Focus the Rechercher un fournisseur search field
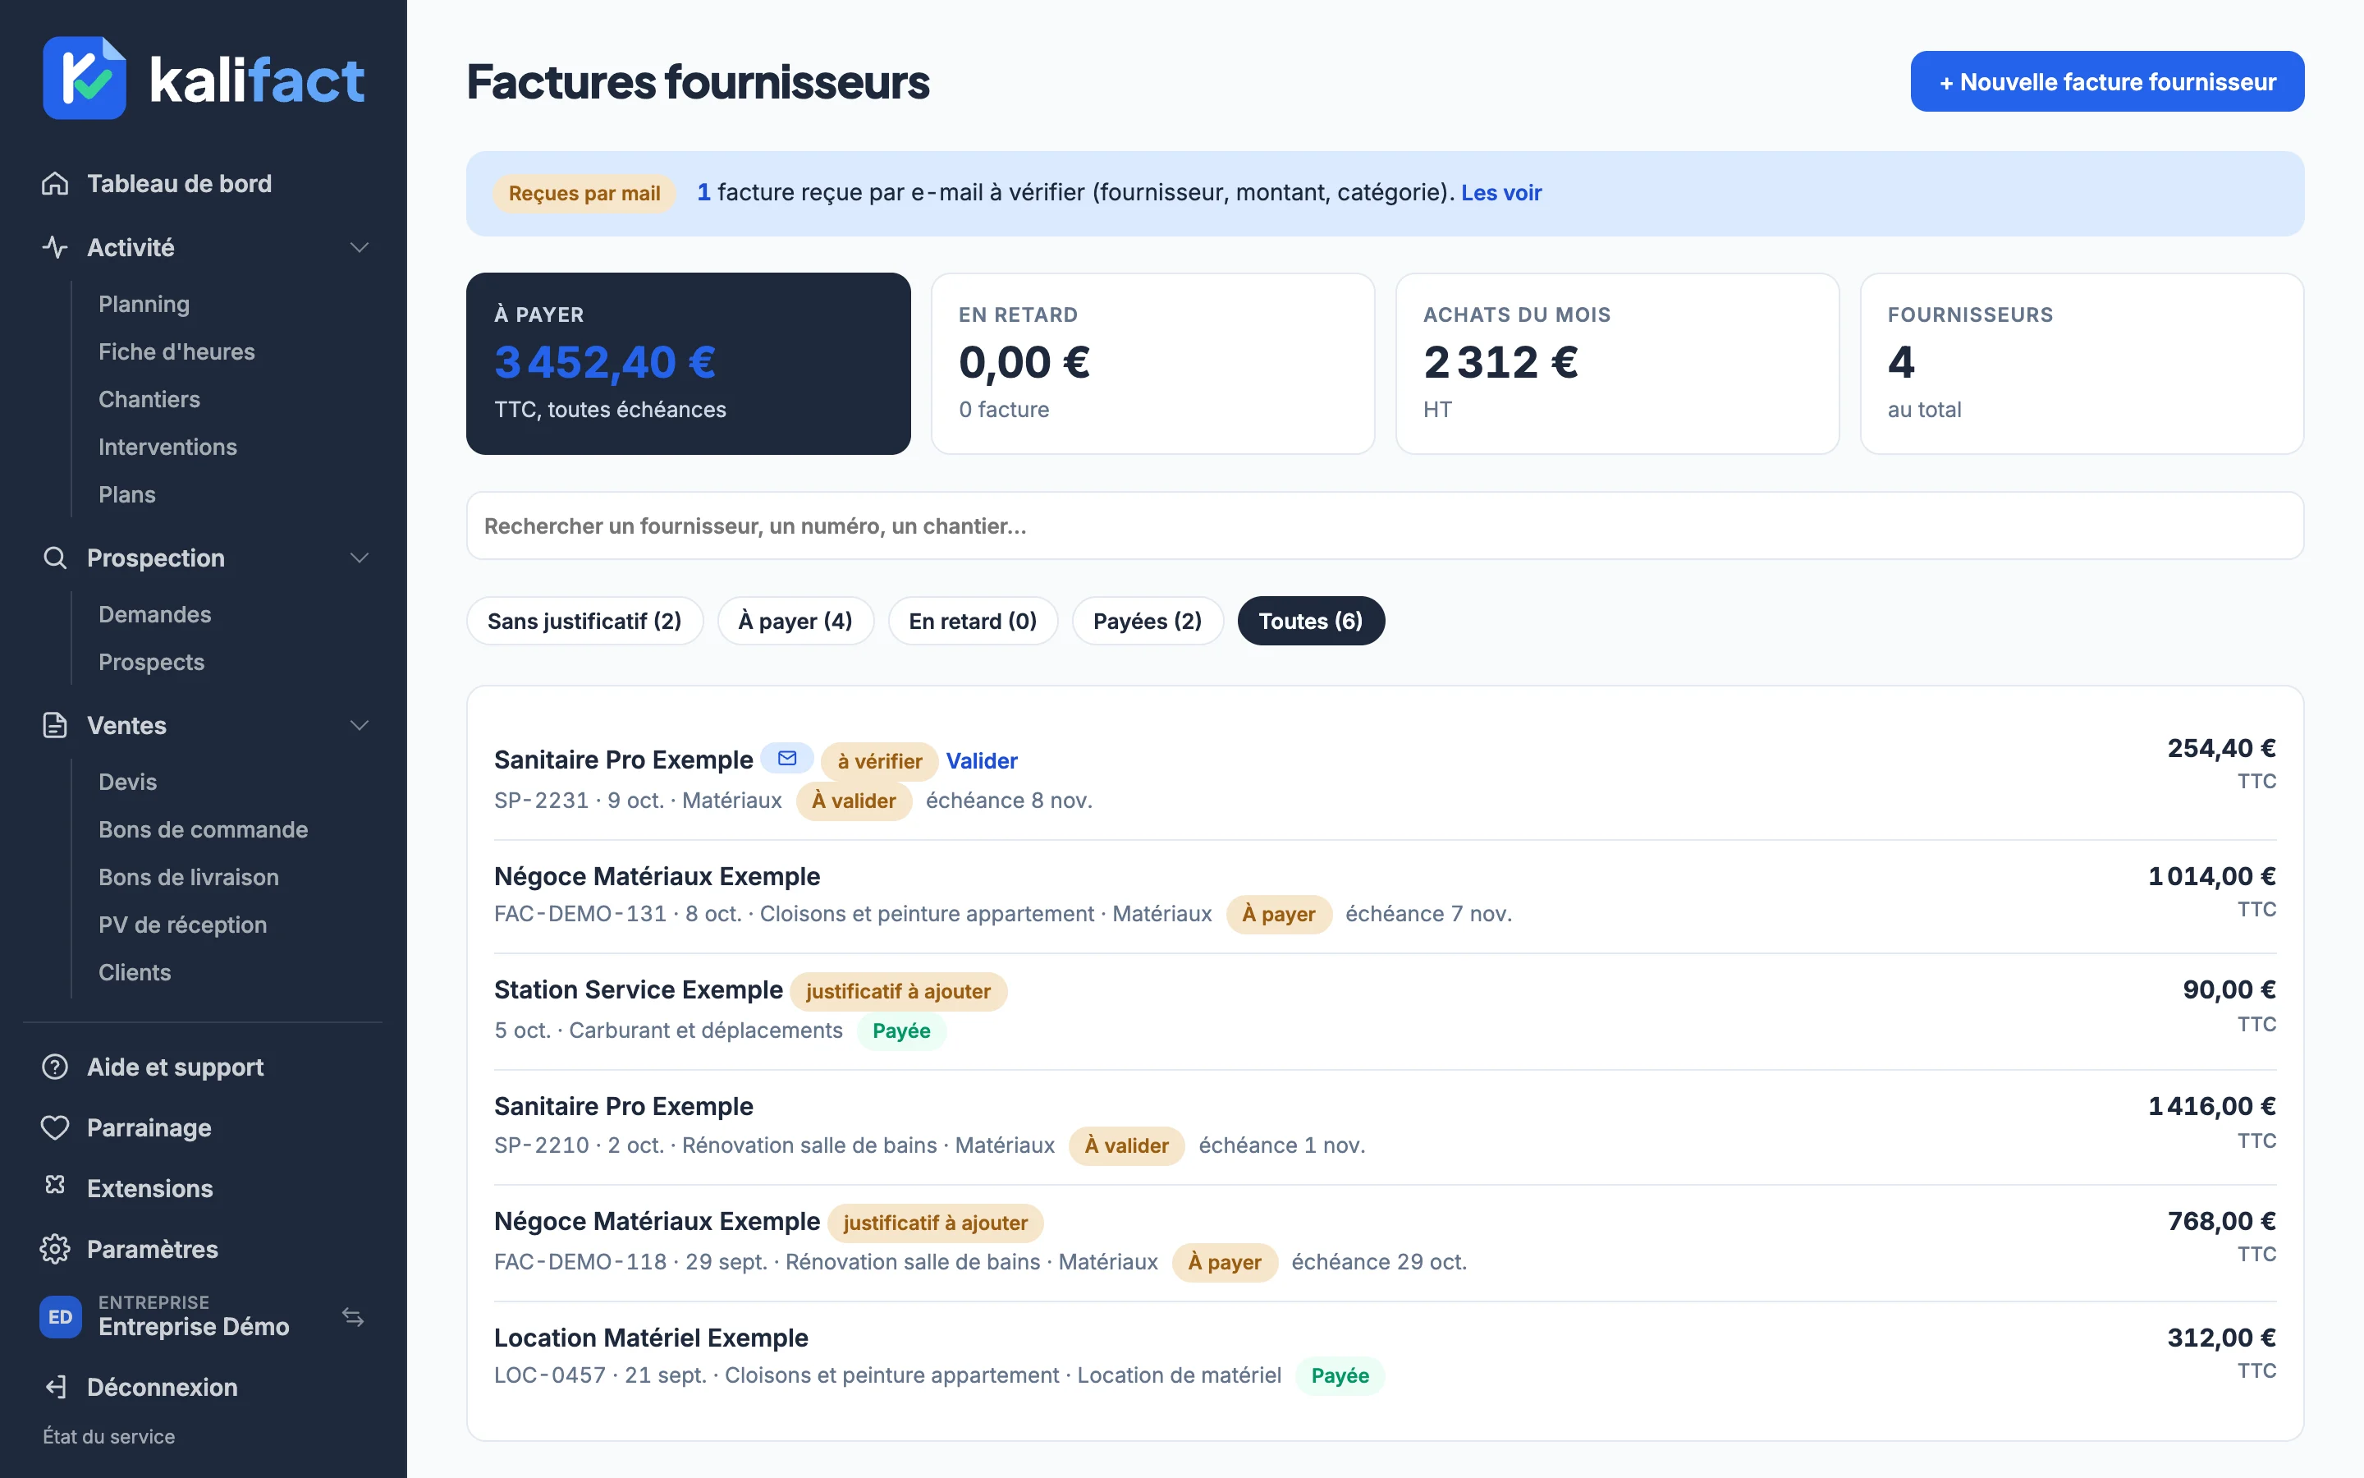Viewport: 2364px width, 1478px height. (x=1386, y=526)
